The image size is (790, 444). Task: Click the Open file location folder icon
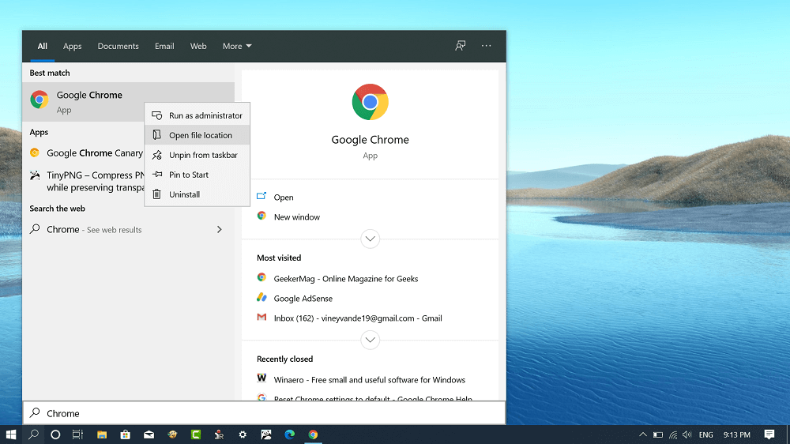[x=157, y=135]
